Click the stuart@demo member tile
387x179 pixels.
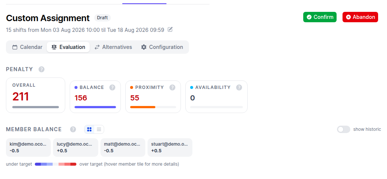tap(170, 147)
